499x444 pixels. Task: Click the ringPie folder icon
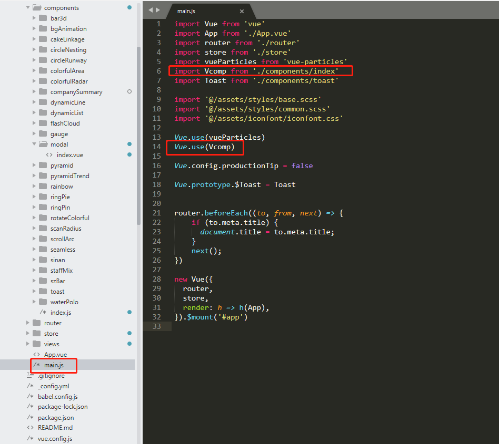pos(43,197)
